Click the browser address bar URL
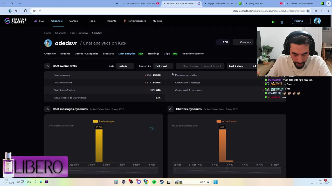 (x=269, y=11)
